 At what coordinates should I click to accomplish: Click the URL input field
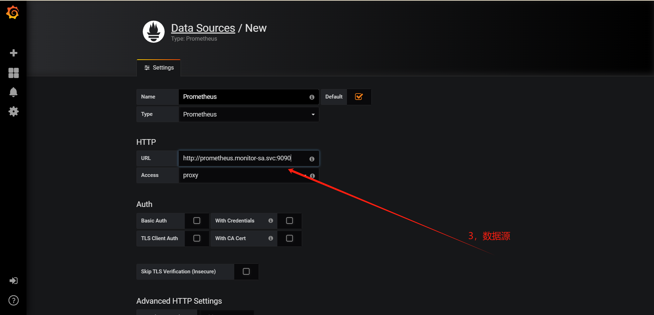pyautogui.click(x=249, y=158)
